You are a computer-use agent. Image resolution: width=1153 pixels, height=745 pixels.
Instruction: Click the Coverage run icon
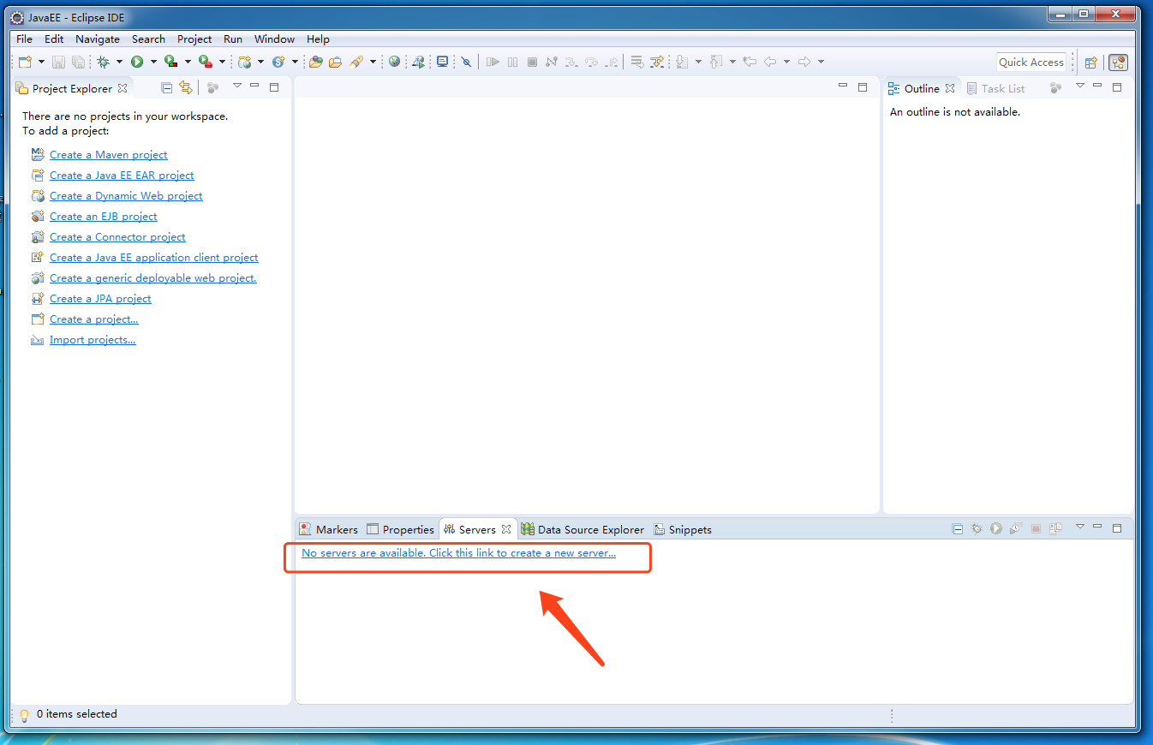click(x=170, y=62)
